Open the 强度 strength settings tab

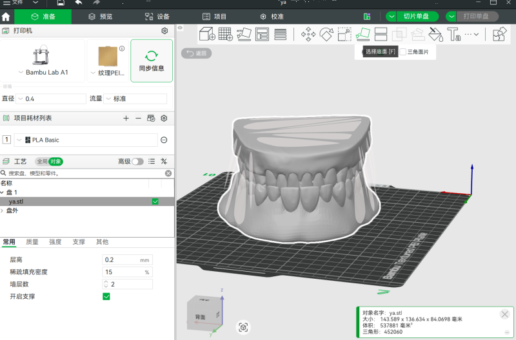pos(55,242)
